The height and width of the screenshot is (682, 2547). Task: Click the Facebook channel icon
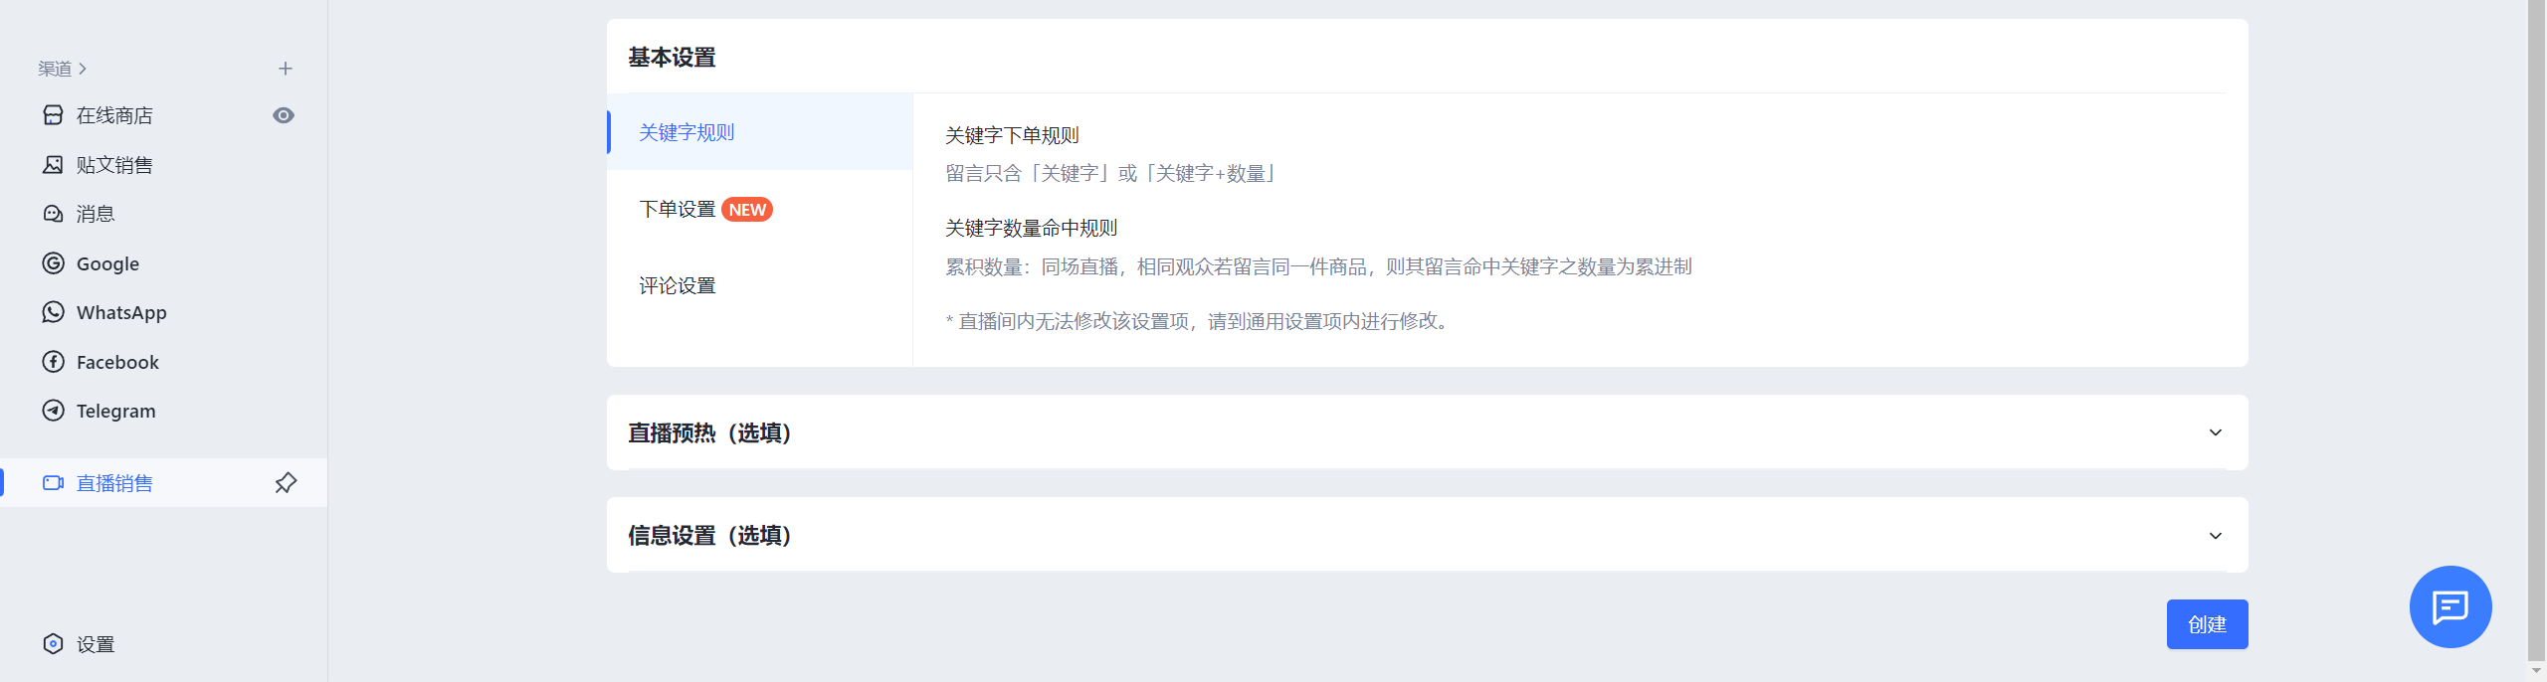coord(53,362)
